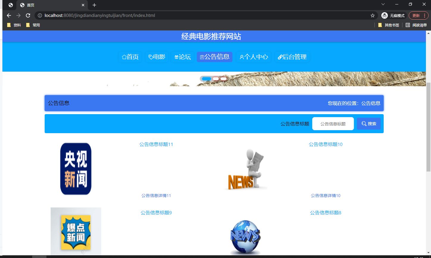Click the magnifier icon in the 搜索 button
Viewport: 431px width, 258px height.
363,123
